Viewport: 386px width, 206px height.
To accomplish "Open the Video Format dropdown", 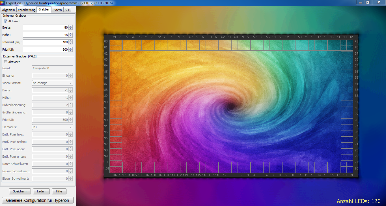I will click(52, 83).
